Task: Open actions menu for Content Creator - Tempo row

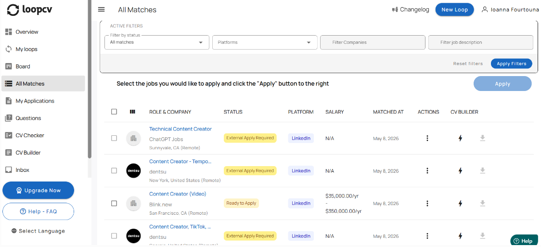Action: pyautogui.click(x=427, y=171)
